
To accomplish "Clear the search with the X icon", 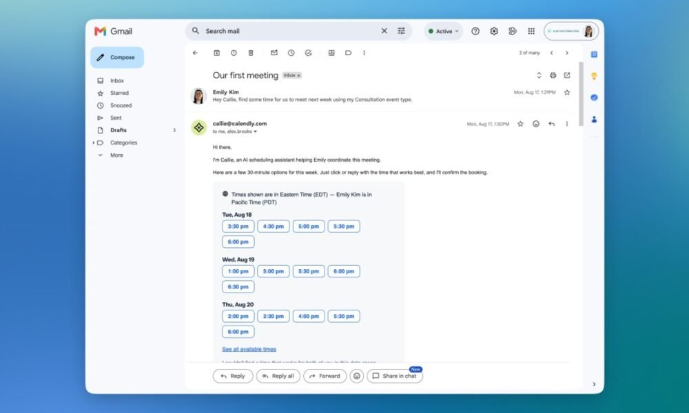I will coord(384,31).
